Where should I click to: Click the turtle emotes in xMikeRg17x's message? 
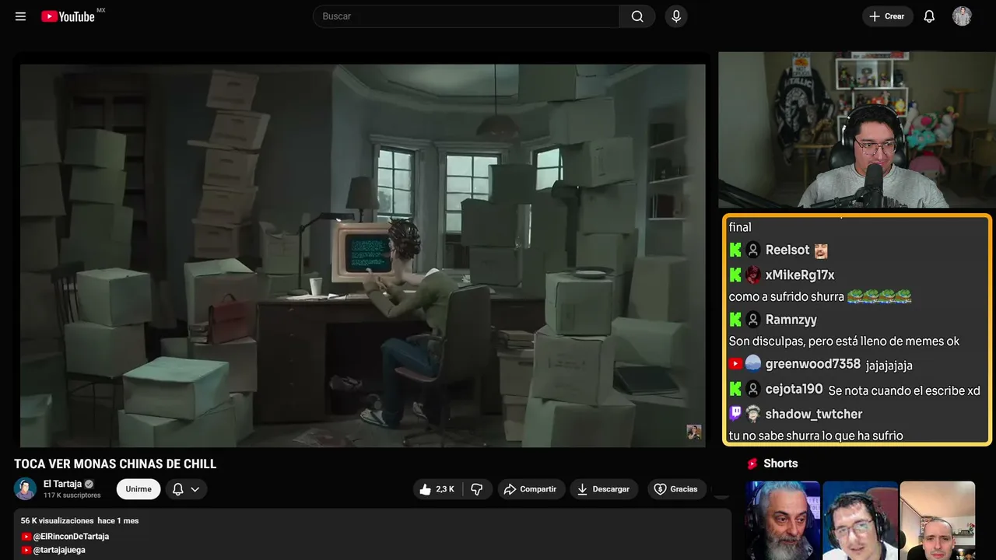879,296
